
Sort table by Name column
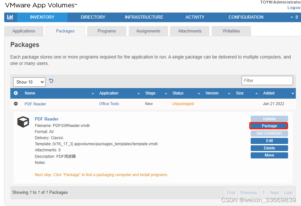coord(59,93)
